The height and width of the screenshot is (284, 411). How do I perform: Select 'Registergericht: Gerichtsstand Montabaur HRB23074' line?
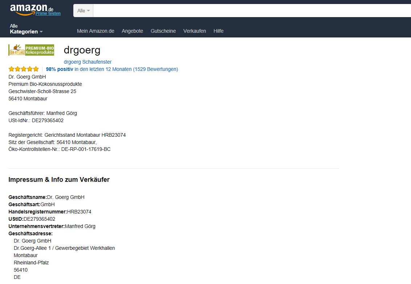tap(67, 135)
